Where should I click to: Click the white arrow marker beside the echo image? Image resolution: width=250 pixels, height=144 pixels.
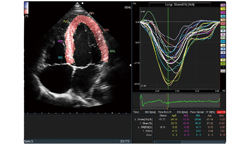coord(130,65)
